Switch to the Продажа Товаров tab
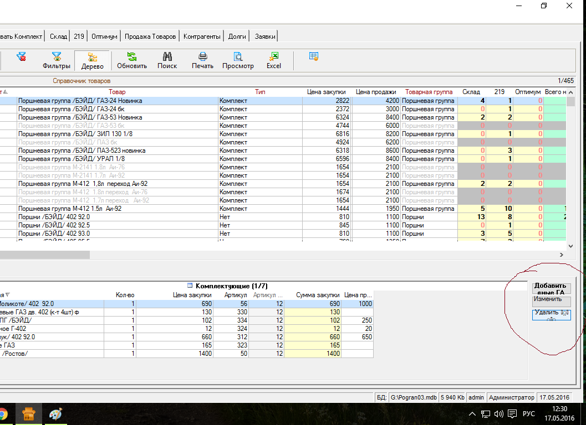Screen dimensions: 586x425 pos(150,37)
